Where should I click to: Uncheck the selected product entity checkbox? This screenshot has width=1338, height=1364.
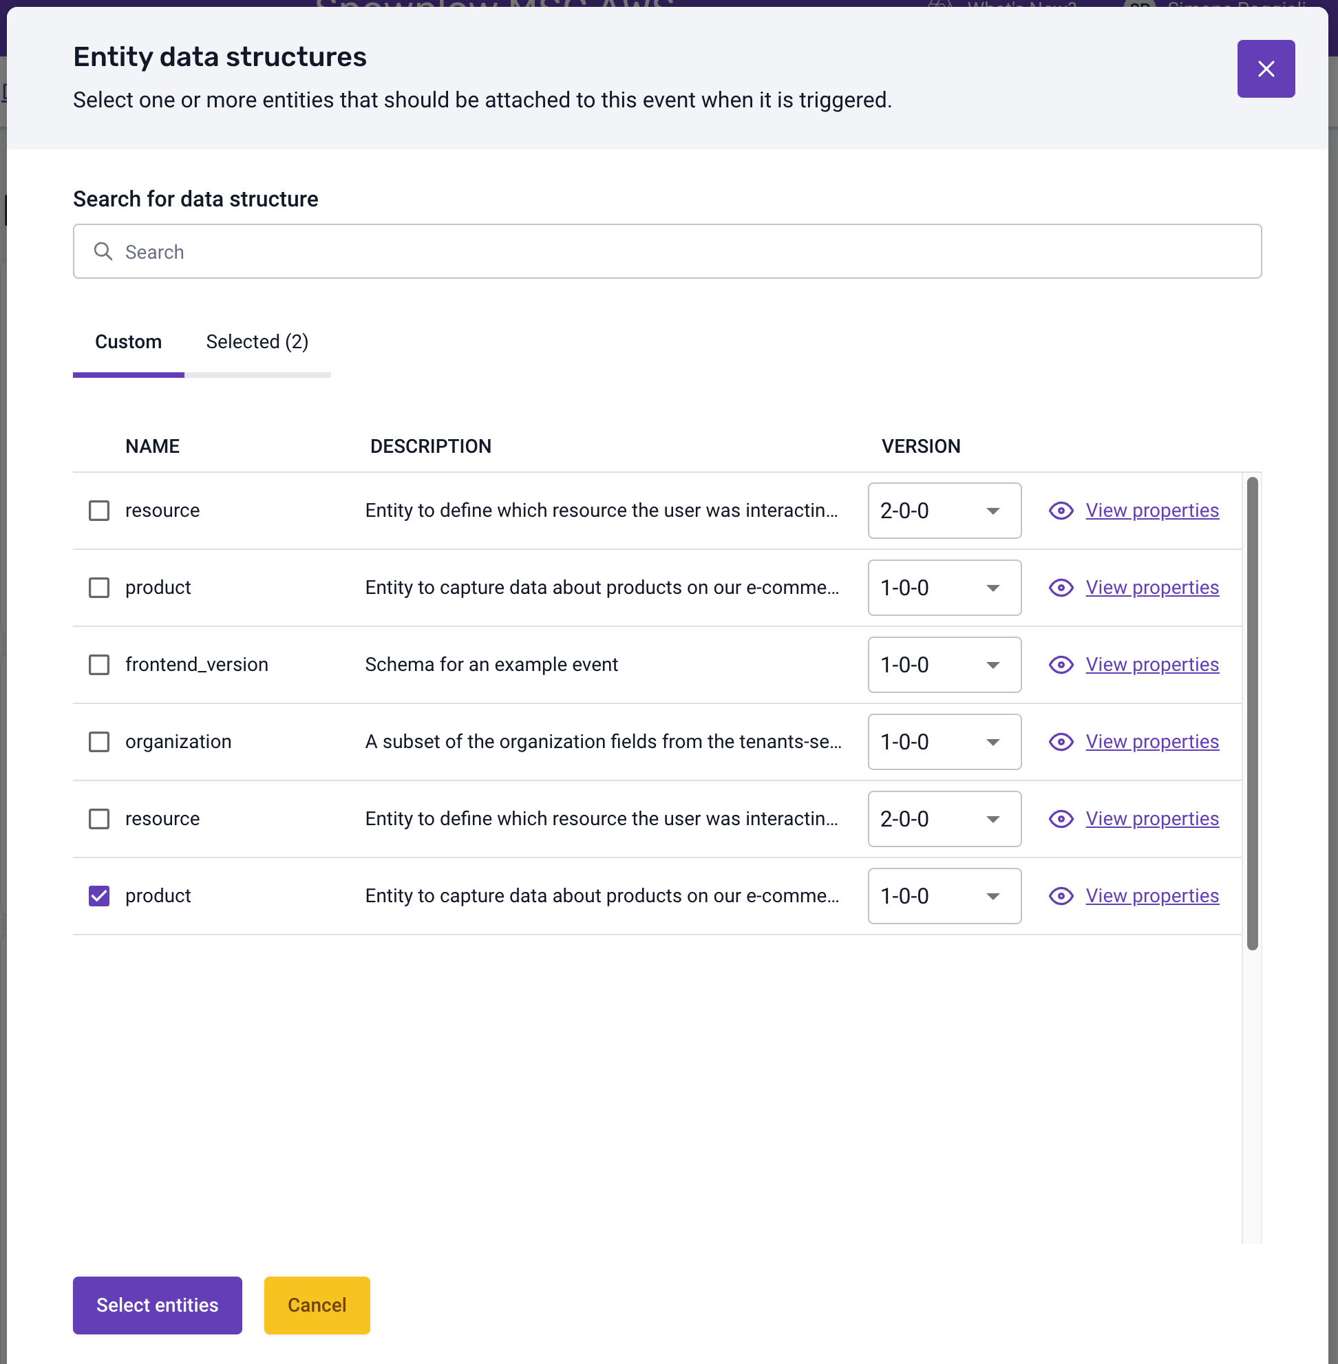tap(99, 896)
